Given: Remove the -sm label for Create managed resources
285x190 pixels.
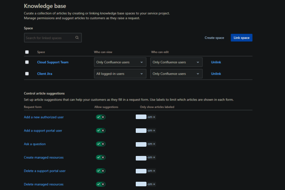Looking at the screenshot, I should click(x=154, y=157).
